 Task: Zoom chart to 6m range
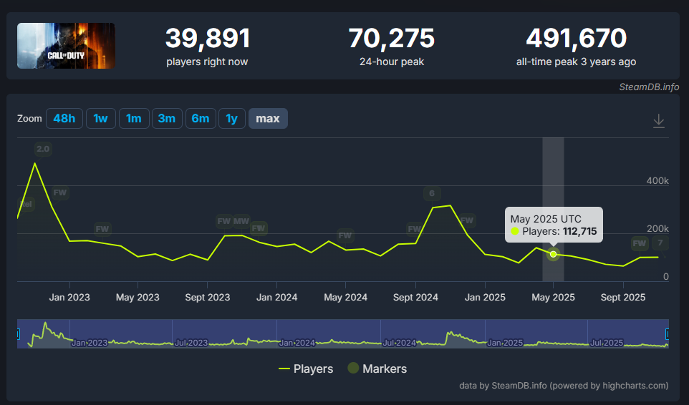[x=200, y=119]
